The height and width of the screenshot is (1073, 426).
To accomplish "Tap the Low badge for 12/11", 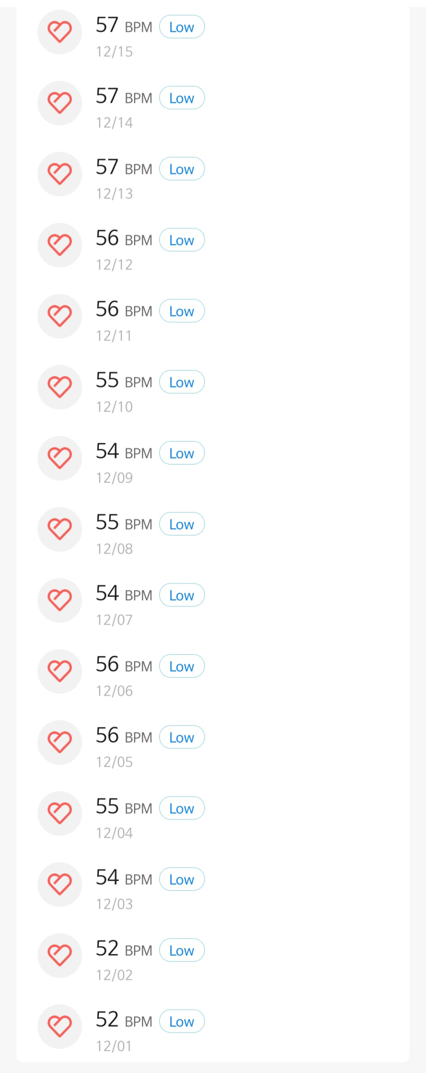I will 182,311.
